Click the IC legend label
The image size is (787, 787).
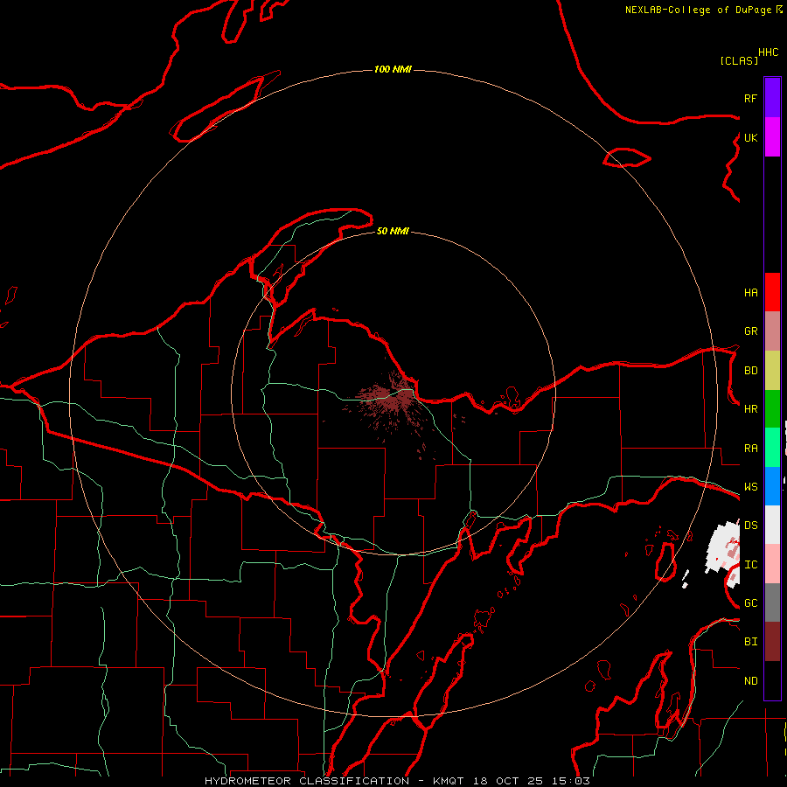pyautogui.click(x=750, y=565)
